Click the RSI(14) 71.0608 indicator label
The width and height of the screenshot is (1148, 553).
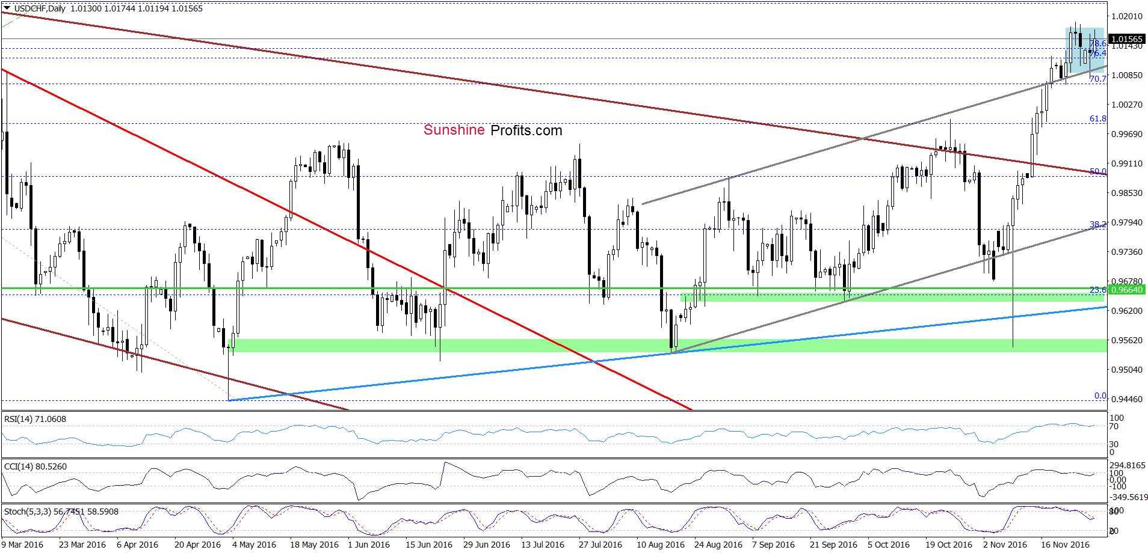click(35, 419)
